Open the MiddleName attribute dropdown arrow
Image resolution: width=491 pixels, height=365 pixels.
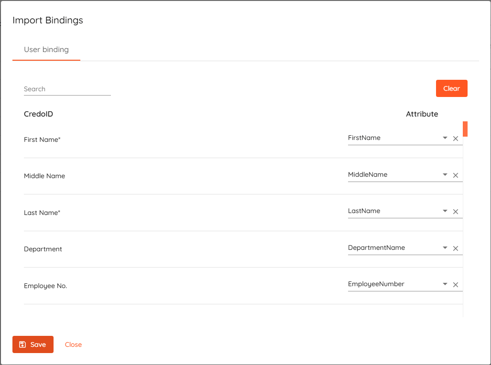(x=445, y=175)
